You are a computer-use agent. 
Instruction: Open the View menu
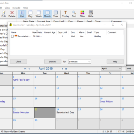coord(7,8)
